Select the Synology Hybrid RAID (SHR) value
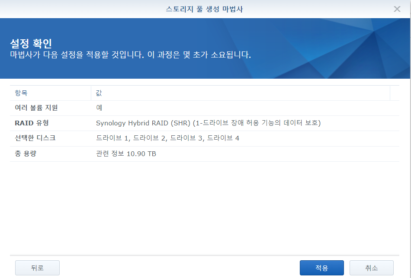Image resolution: width=411 pixels, height=278 pixels. [x=209, y=123]
